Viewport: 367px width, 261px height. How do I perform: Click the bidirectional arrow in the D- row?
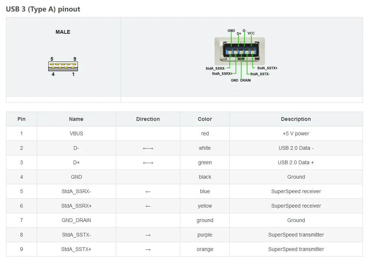pos(148,148)
